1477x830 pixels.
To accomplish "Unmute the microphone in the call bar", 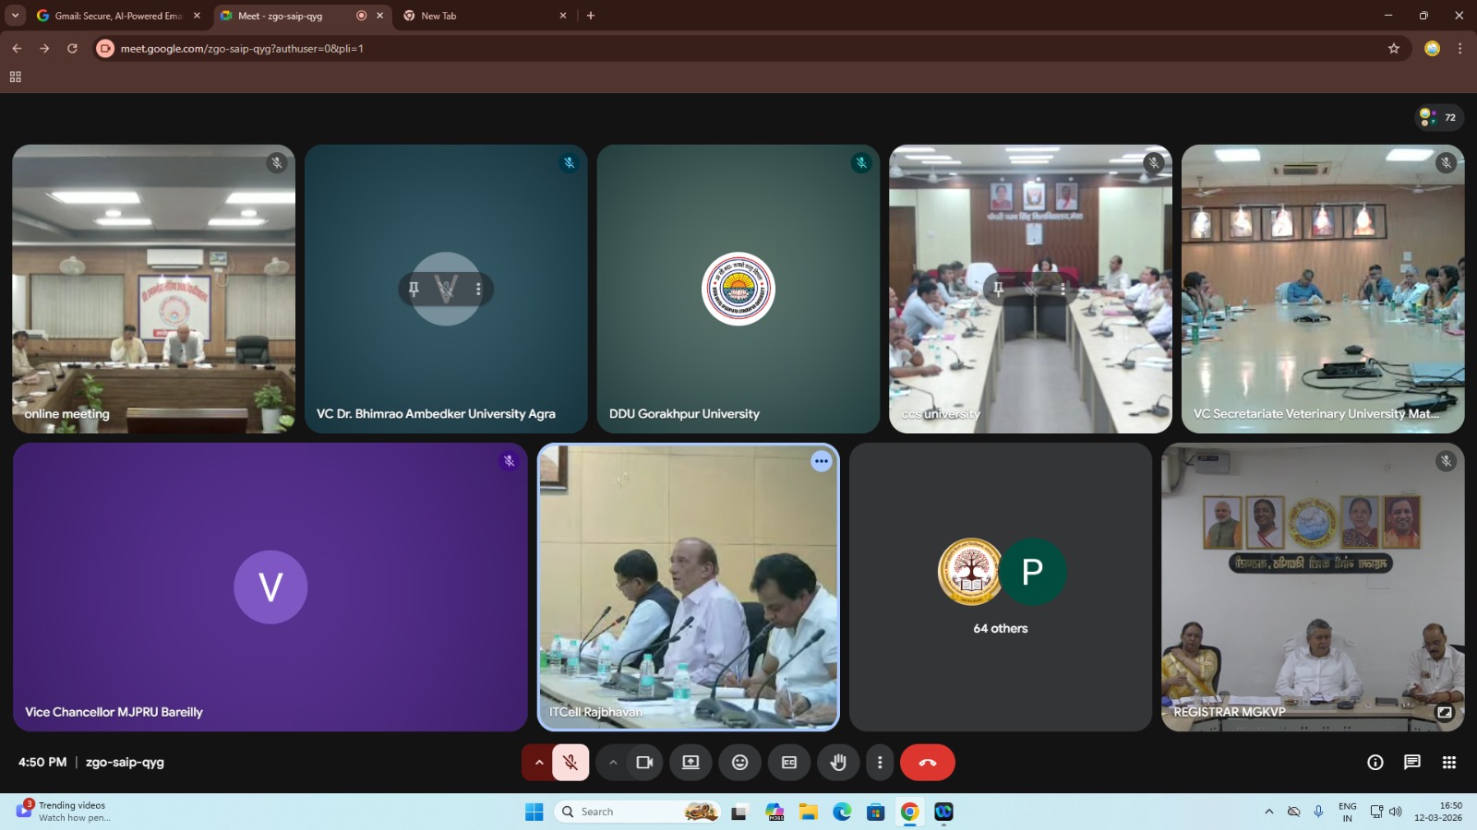I will (x=570, y=763).
